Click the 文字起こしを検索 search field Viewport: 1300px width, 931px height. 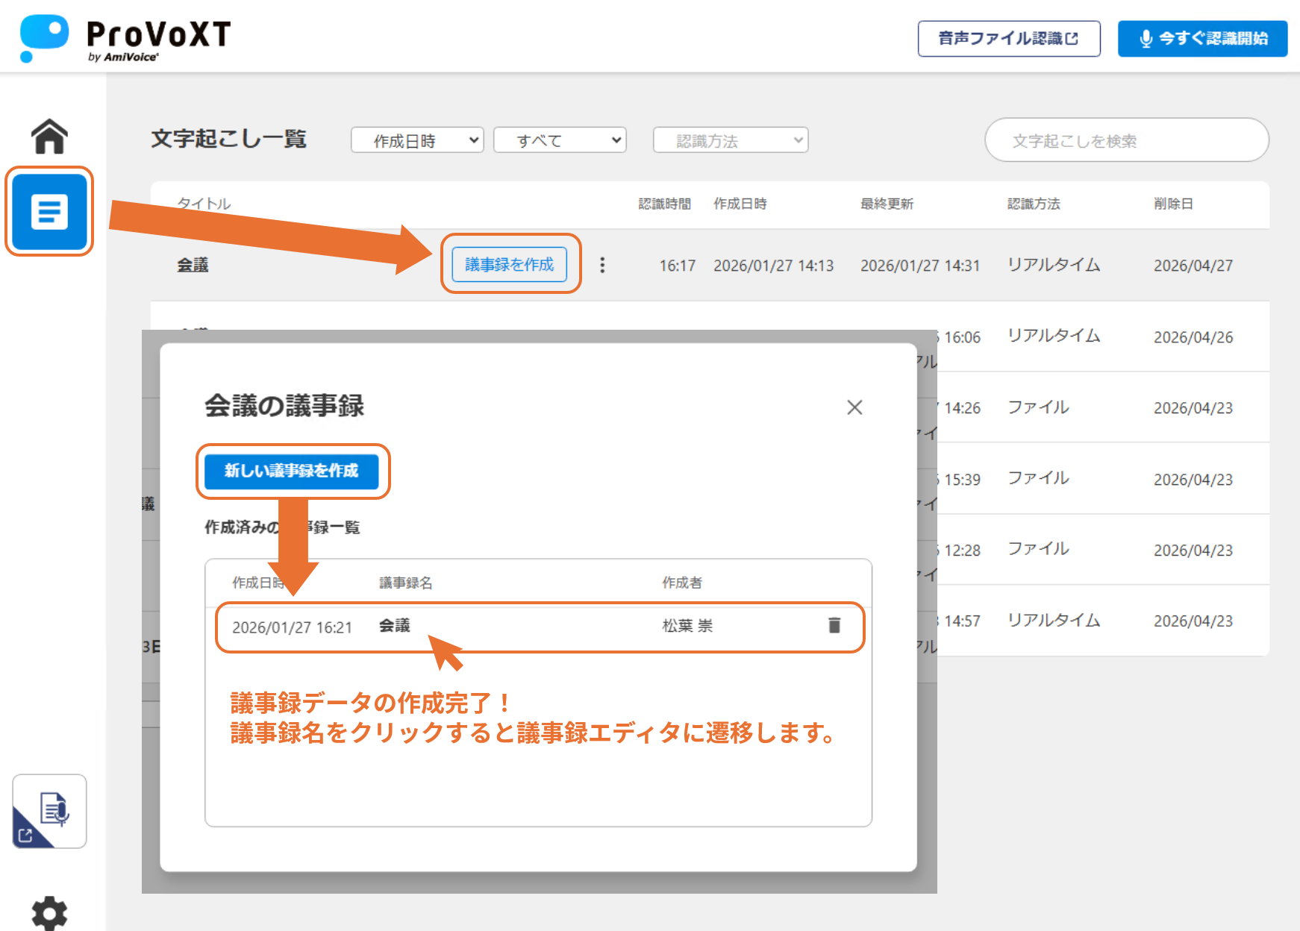click(1126, 140)
